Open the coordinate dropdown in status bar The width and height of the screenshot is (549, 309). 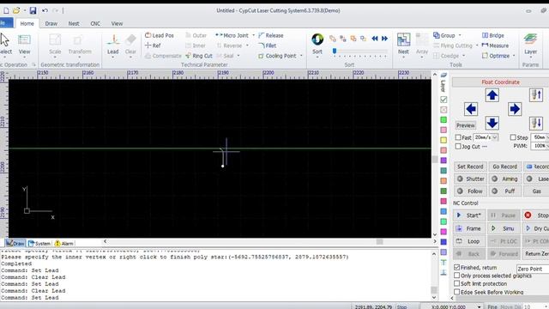(x=479, y=307)
